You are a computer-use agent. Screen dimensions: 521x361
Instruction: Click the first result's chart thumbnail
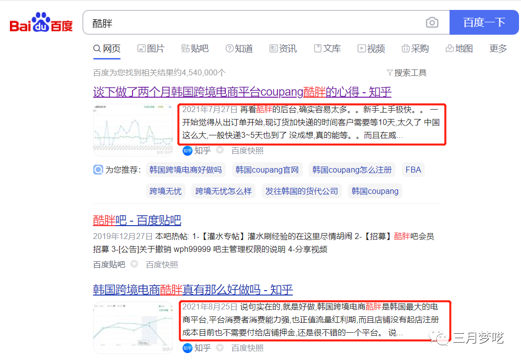pos(133,130)
